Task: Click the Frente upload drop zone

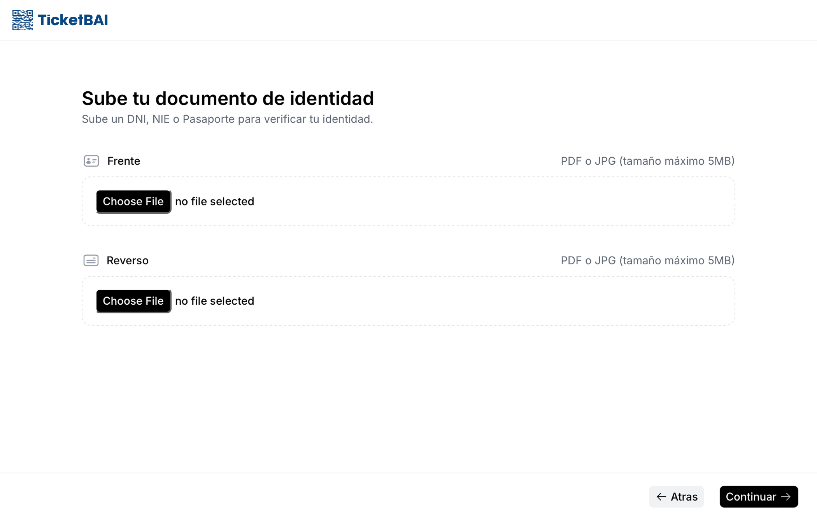Action: click(x=408, y=201)
